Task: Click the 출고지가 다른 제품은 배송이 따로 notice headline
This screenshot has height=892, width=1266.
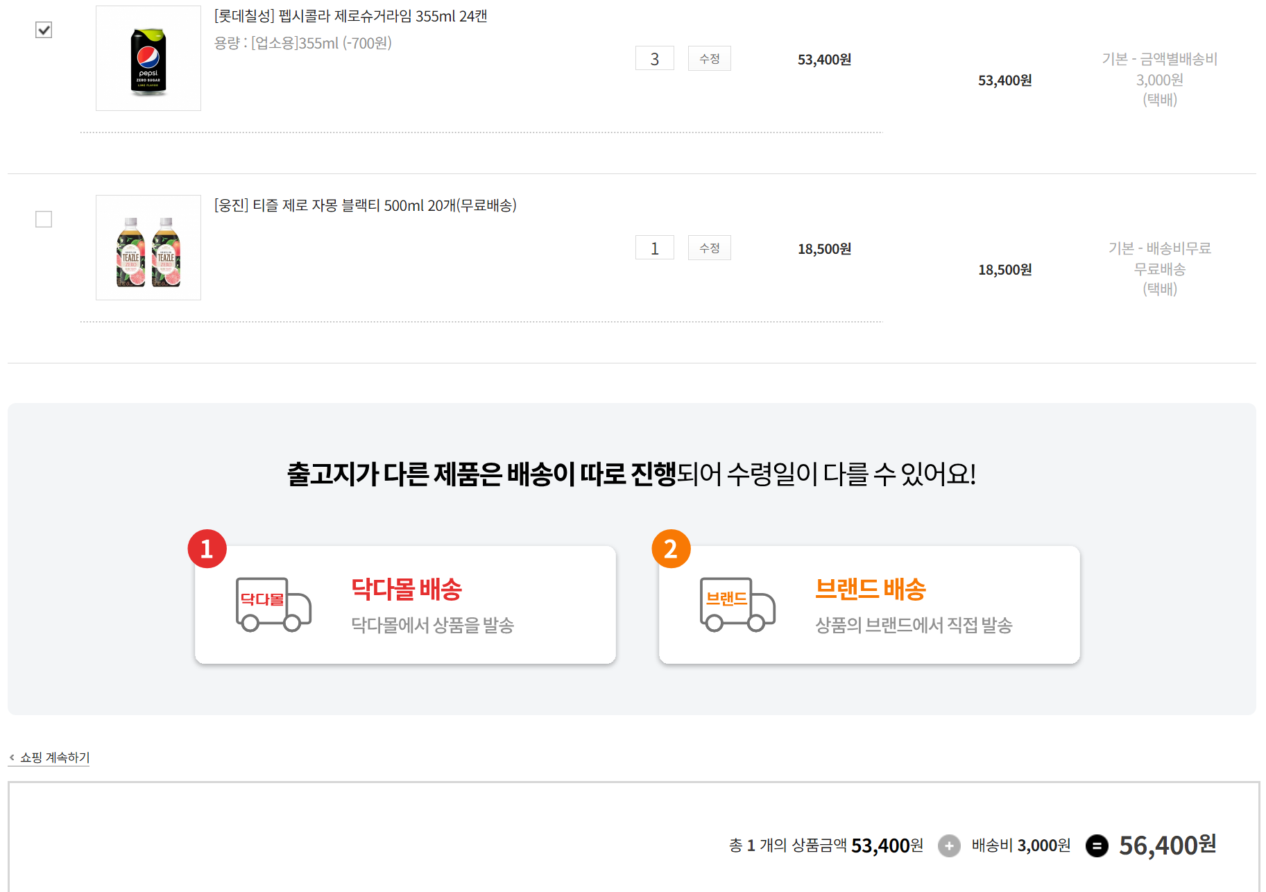Action: (x=632, y=474)
